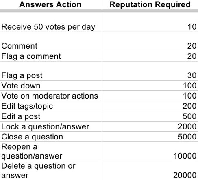198x180 pixels.
Task: Select the Flag a post cell
Action: tap(51, 71)
